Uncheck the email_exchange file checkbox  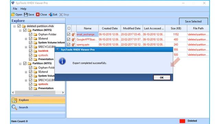coord(69,34)
